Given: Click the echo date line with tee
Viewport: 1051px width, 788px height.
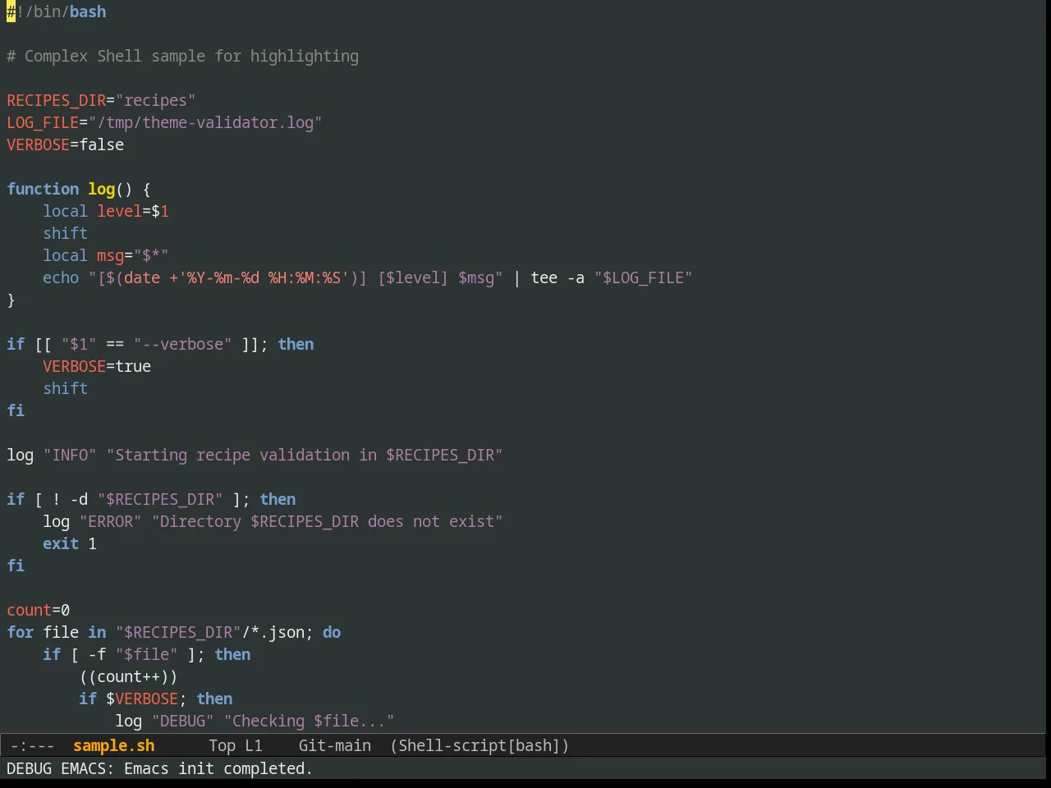Looking at the screenshot, I should click(368, 277).
